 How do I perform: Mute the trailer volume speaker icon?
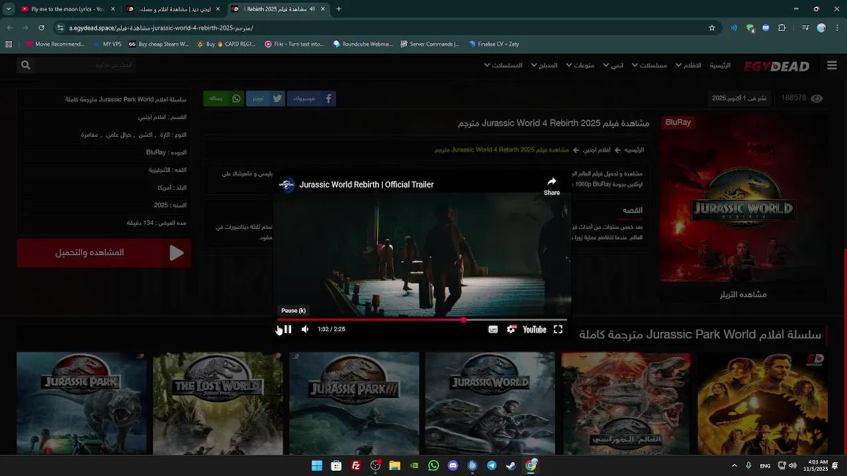tap(305, 329)
